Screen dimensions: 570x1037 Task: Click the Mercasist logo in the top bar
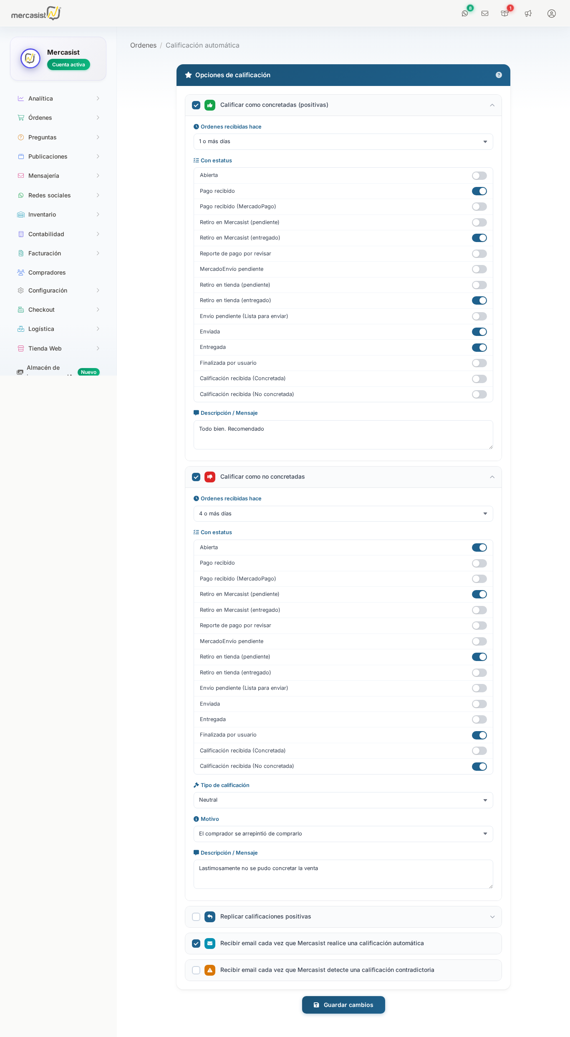coord(36,13)
